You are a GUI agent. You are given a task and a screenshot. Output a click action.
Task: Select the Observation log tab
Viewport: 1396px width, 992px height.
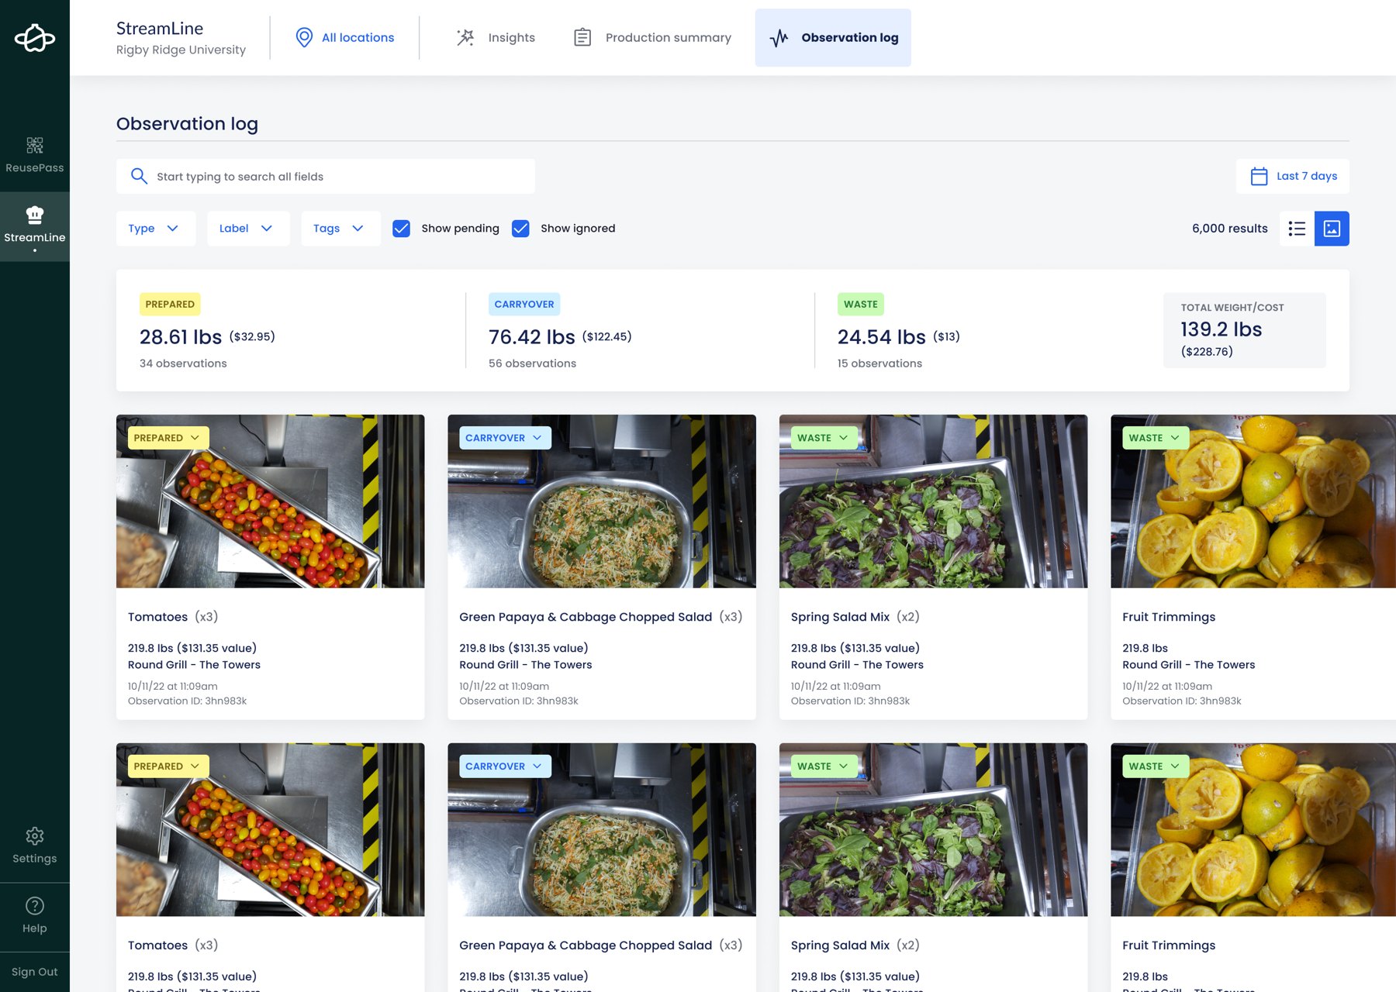833,37
